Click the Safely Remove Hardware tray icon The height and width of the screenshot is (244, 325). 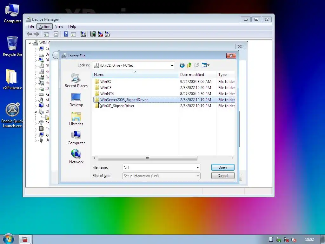279,240
